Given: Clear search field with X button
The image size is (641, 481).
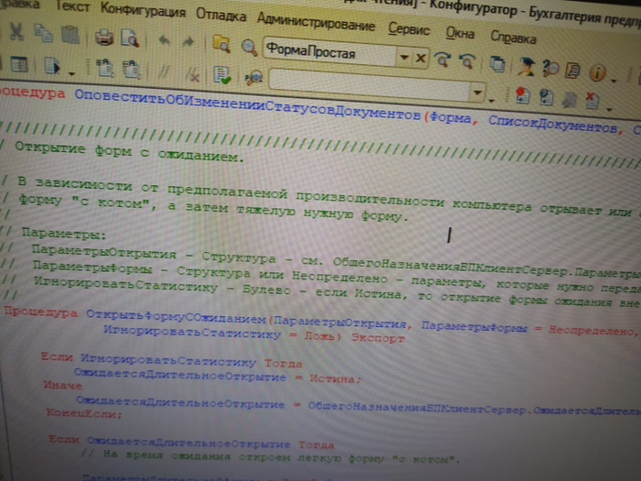Looking at the screenshot, I should (421, 57).
